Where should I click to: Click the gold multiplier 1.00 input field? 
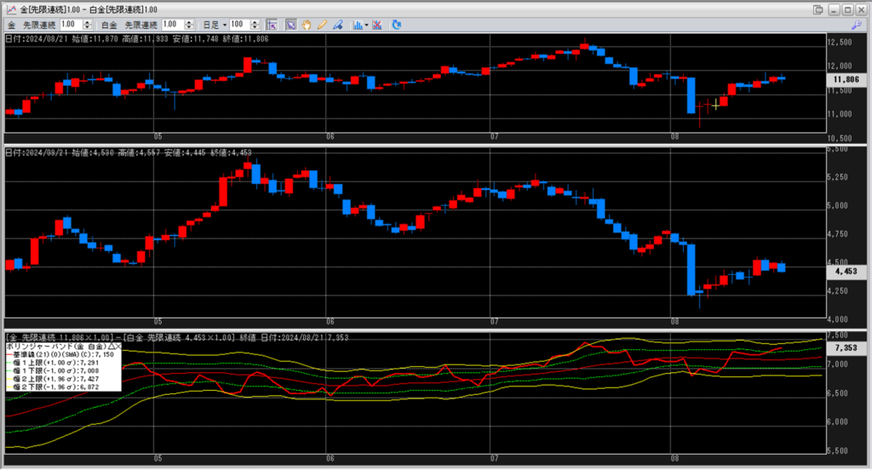pos(70,25)
